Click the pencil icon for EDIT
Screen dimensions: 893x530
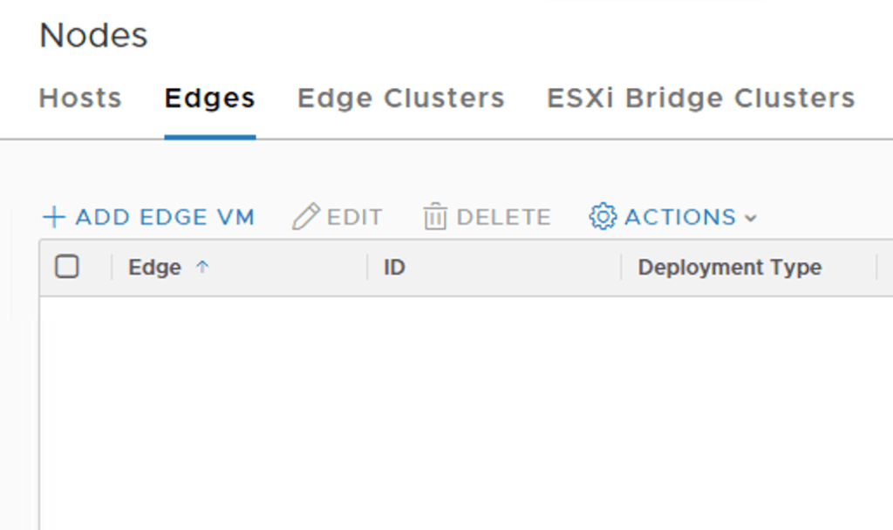click(x=305, y=217)
